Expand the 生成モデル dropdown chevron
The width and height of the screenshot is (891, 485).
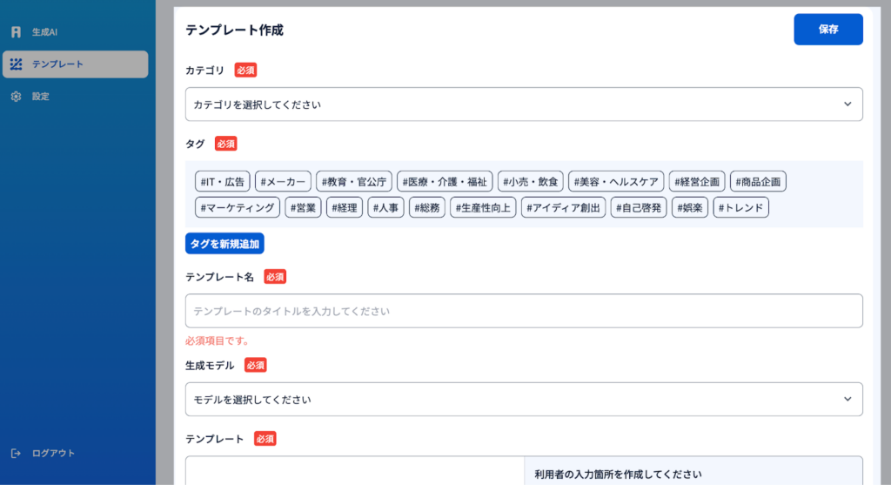tap(847, 399)
